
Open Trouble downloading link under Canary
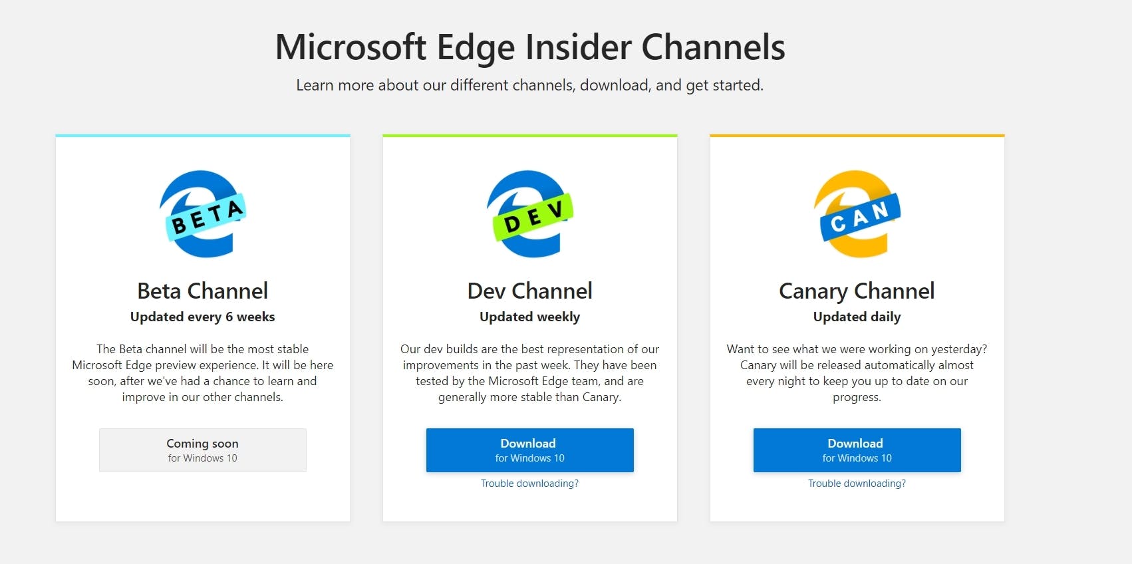[857, 484]
